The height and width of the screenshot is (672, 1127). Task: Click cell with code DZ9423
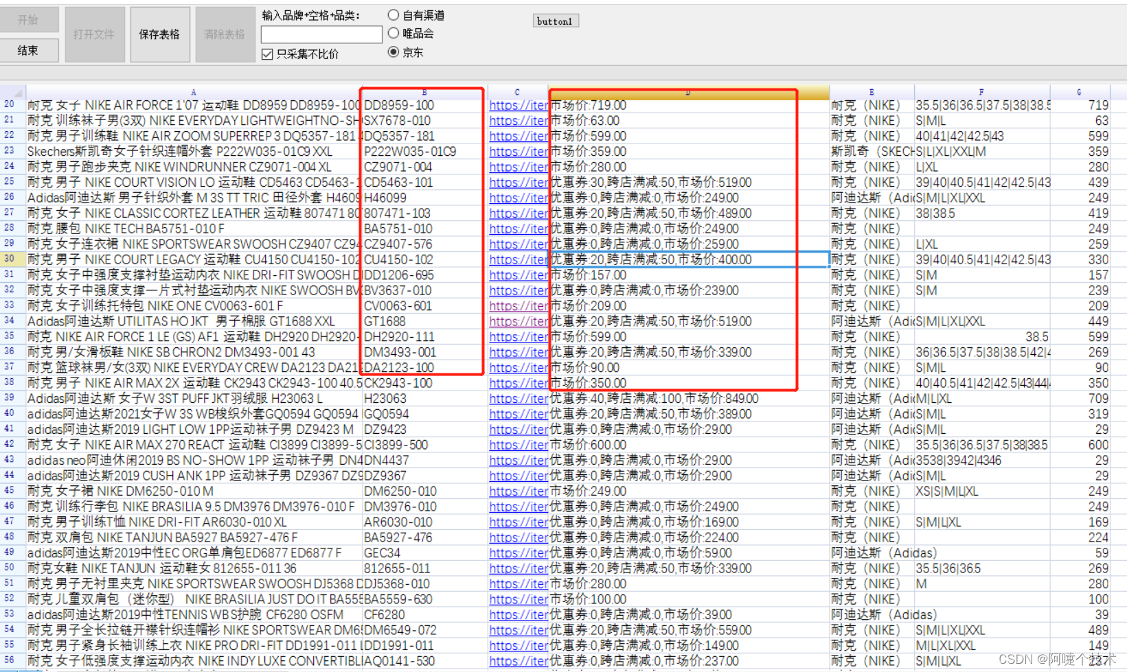point(424,430)
